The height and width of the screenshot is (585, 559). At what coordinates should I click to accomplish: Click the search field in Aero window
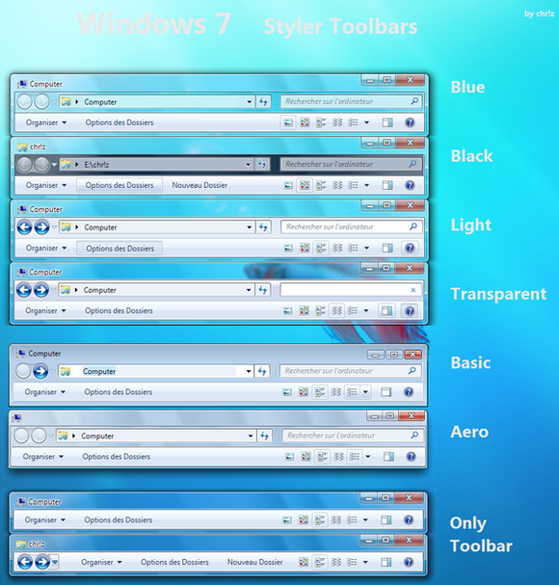click(353, 436)
